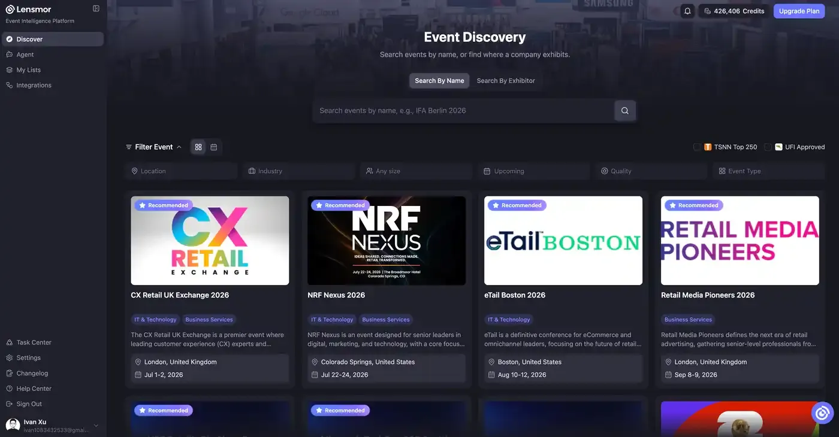This screenshot has height=437, width=839.
Task: Click the My Lists stack icon
Action: click(x=10, y=70)
